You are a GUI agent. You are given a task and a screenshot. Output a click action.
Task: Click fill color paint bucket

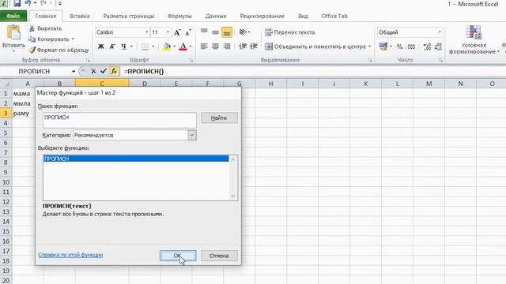(167, 47)
